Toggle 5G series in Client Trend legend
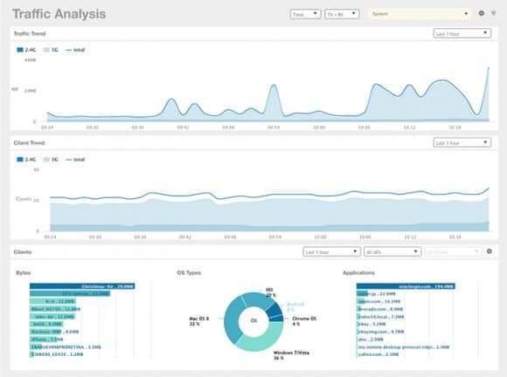 pyautogui.click(x=51, y=159)
